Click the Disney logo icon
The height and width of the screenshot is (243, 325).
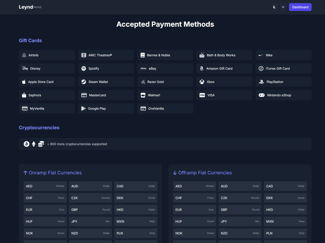tap(25, 68)
